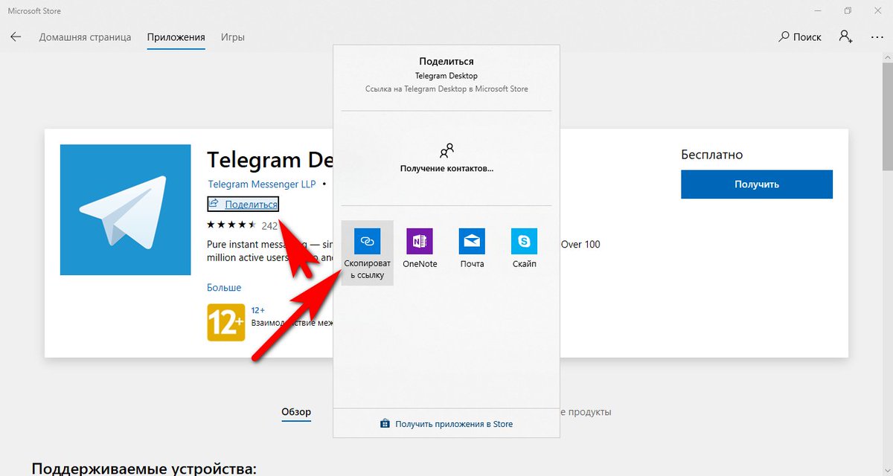Click the 12+ age rating badge

[x=225, y=323]
